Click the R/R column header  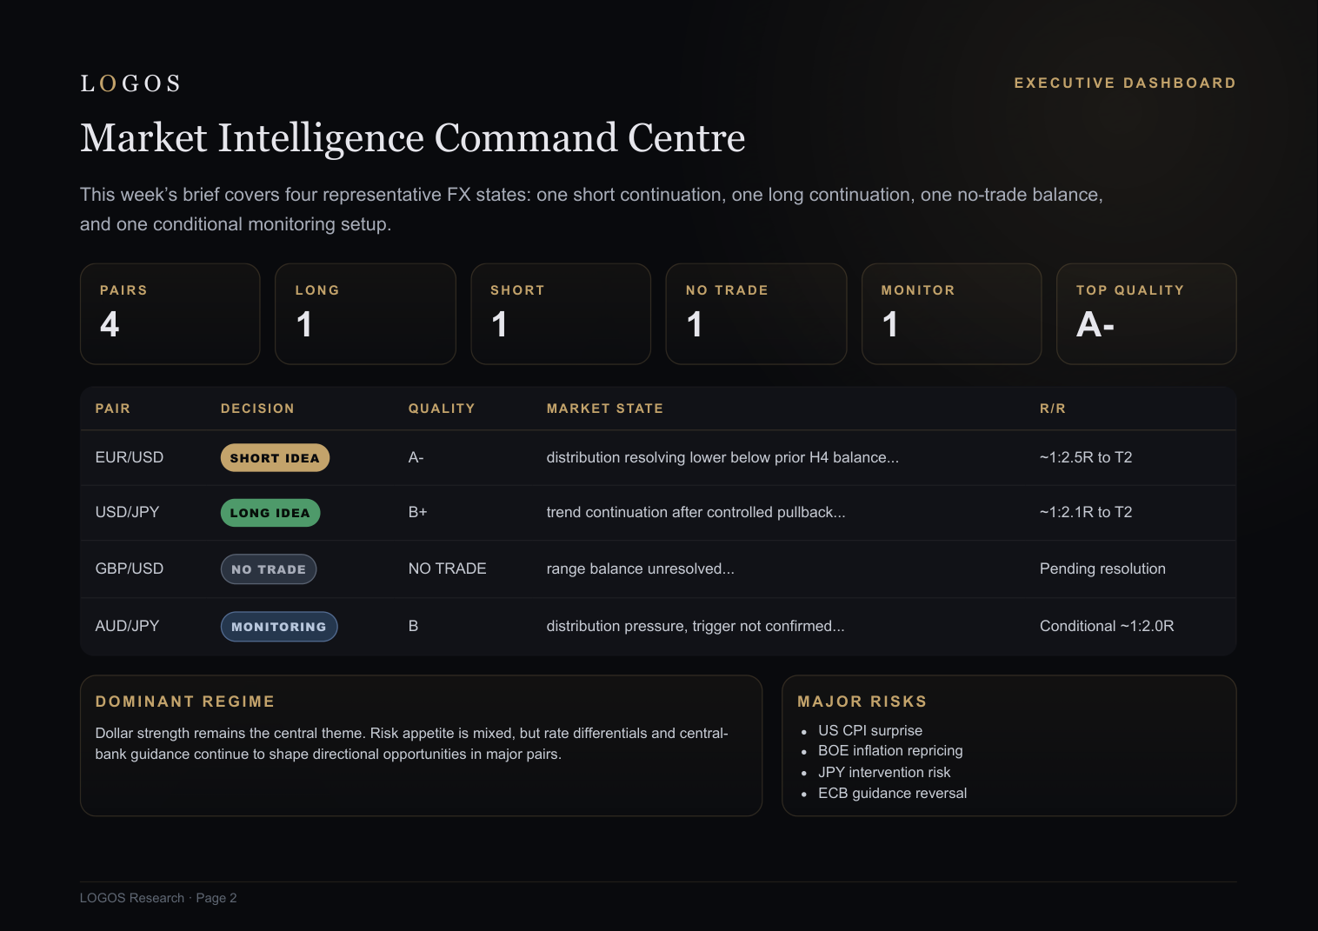click(1053, 409)
